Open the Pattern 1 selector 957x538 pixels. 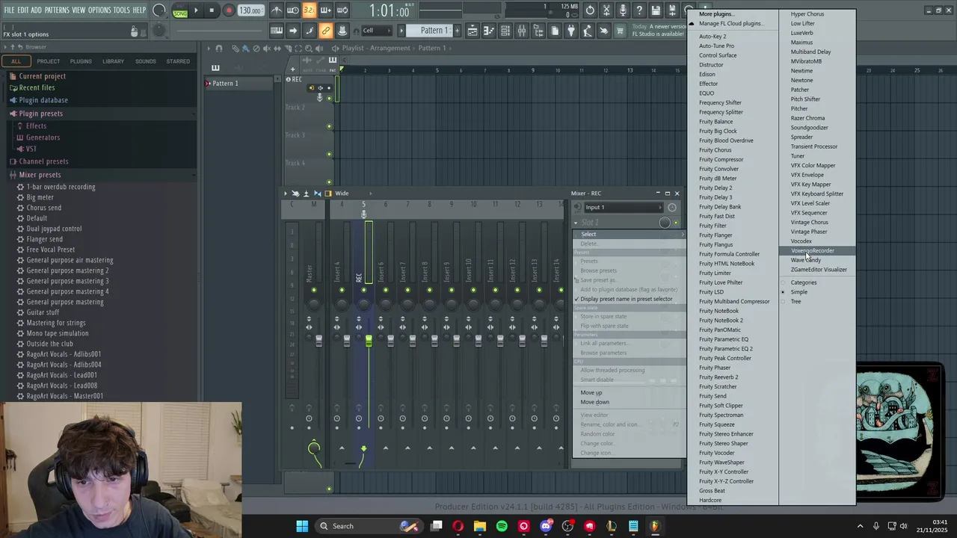click(x=433, y=31)
